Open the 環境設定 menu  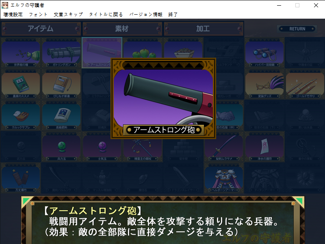click(13, 15)
